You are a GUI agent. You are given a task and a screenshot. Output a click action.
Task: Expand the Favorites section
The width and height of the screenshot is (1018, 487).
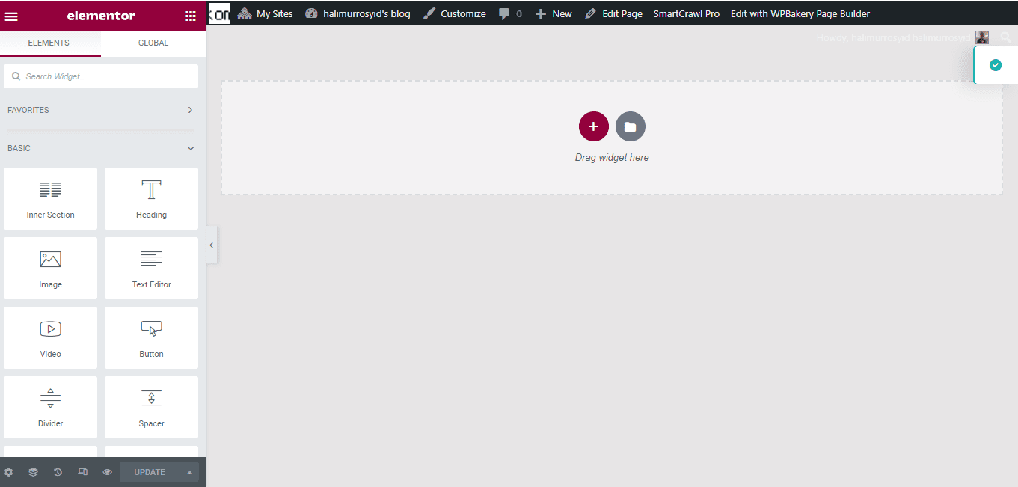click(x=190, y=110)
